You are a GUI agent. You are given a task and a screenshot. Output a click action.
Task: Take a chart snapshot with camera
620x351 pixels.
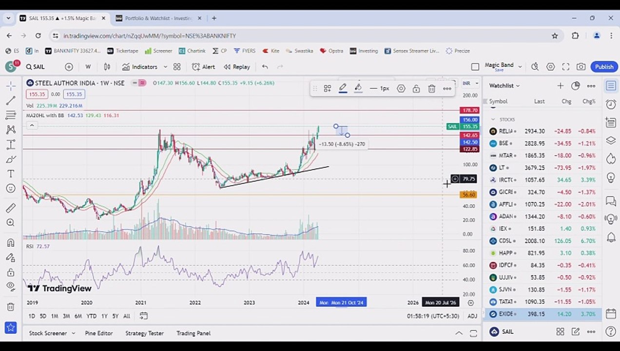click(x=581, y=67)
